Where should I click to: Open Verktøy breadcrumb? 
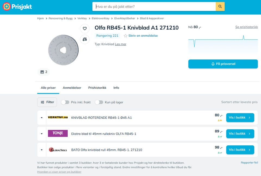tap(82, 18)
